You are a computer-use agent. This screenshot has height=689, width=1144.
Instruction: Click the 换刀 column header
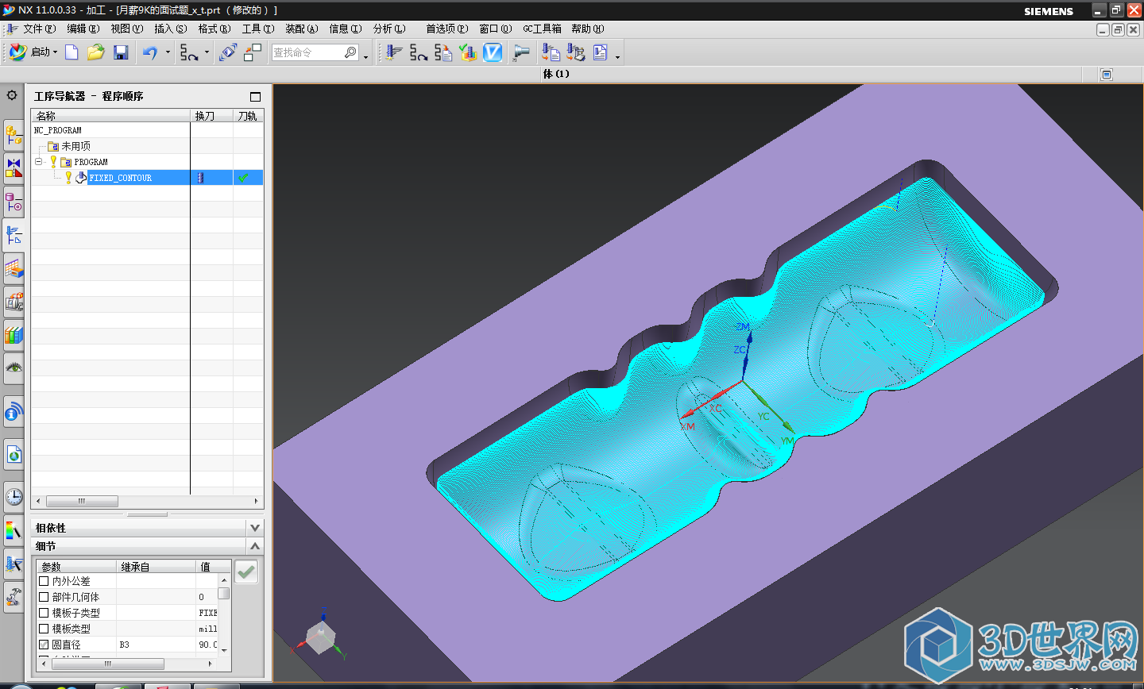tap(212, 116)
